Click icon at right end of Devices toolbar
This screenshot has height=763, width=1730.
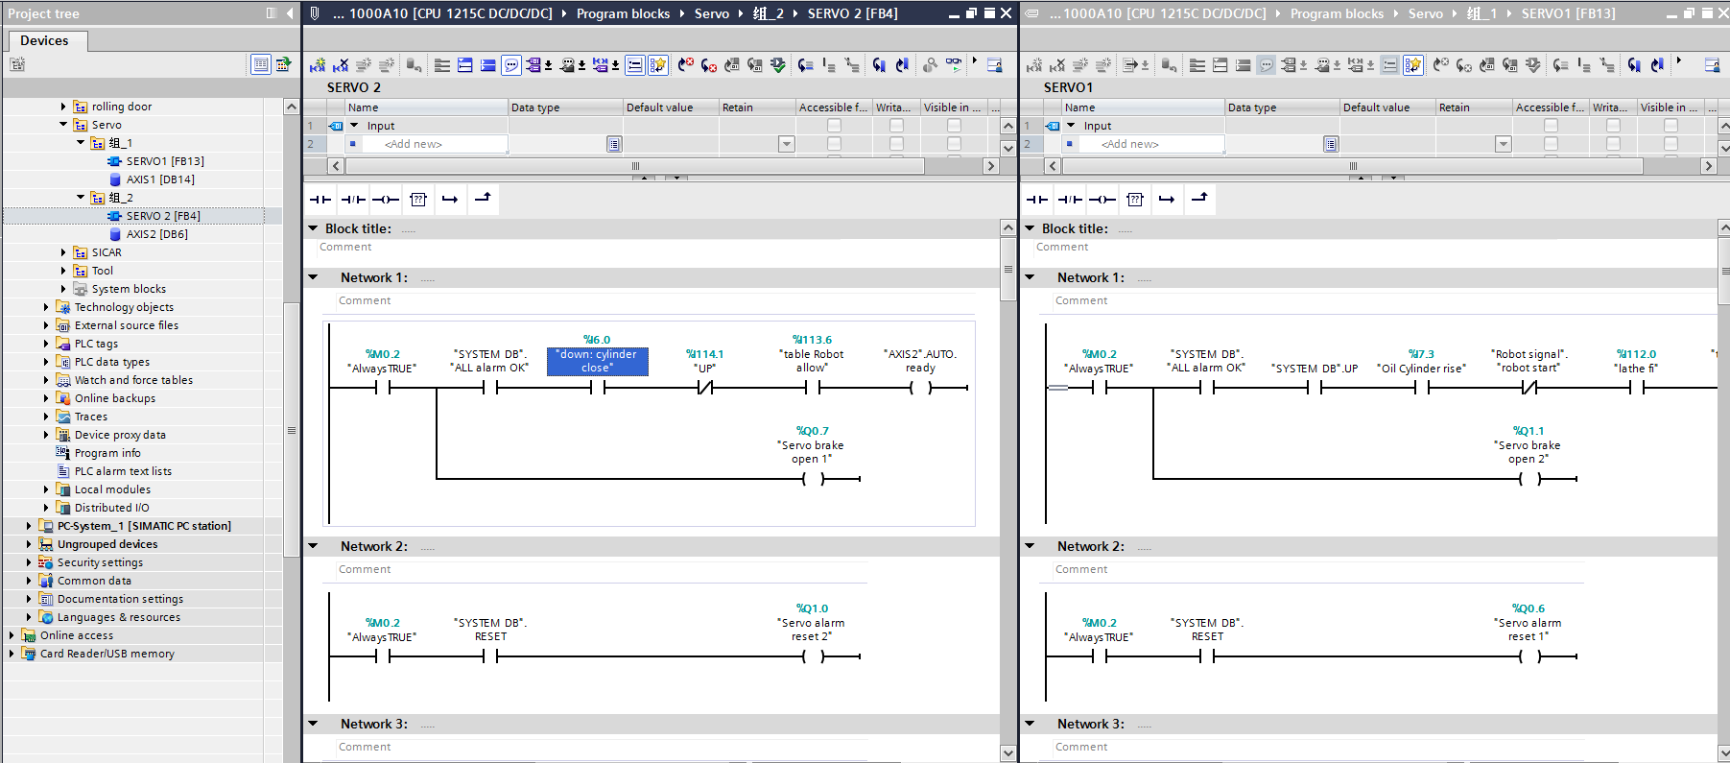283,64
